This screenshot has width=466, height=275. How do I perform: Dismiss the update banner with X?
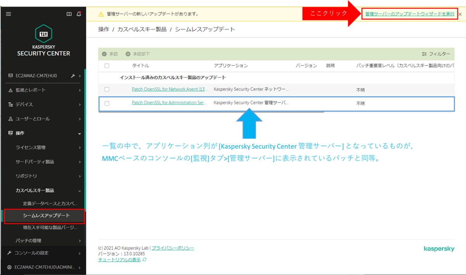[460, 14]
